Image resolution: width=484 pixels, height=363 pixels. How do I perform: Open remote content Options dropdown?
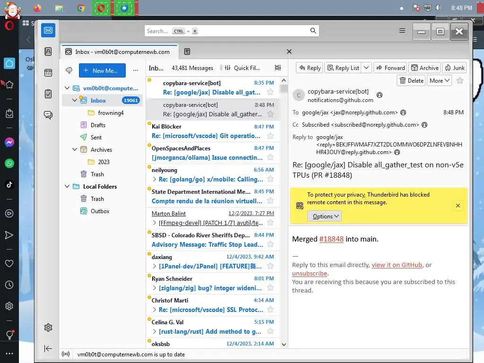(x=324, y=216)
